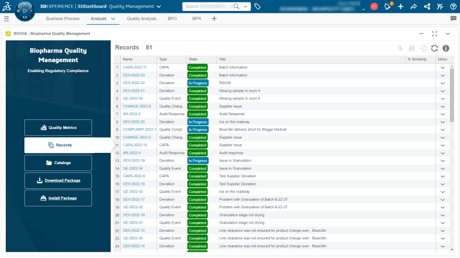460x258 pixels.
Task: Open record AR-2022-5
Action: click(132, 114)
